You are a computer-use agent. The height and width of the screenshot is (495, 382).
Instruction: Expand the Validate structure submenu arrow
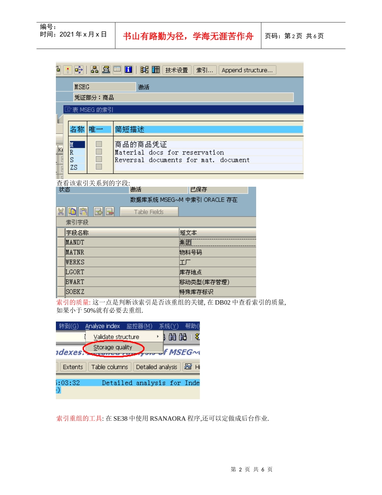(158, 336)
